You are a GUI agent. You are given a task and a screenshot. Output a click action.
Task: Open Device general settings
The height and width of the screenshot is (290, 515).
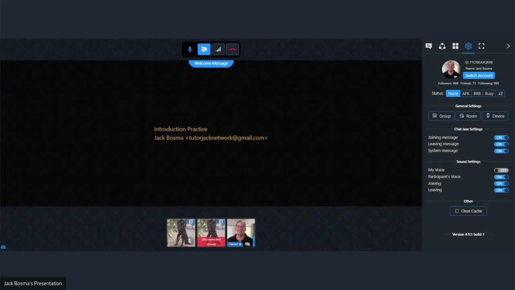(x=495, y=116)
